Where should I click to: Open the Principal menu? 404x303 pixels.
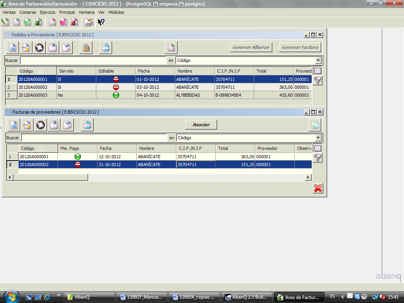[x=67, y=12]
